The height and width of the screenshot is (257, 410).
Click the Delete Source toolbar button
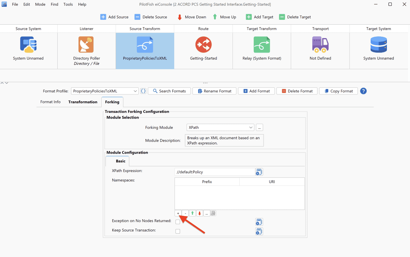click(x=151, y=17)
